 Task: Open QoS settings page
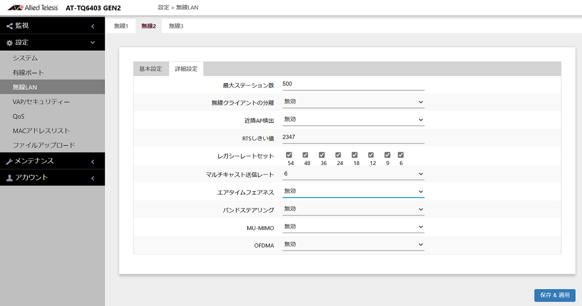pyautogui.click(x=52, y=116)
